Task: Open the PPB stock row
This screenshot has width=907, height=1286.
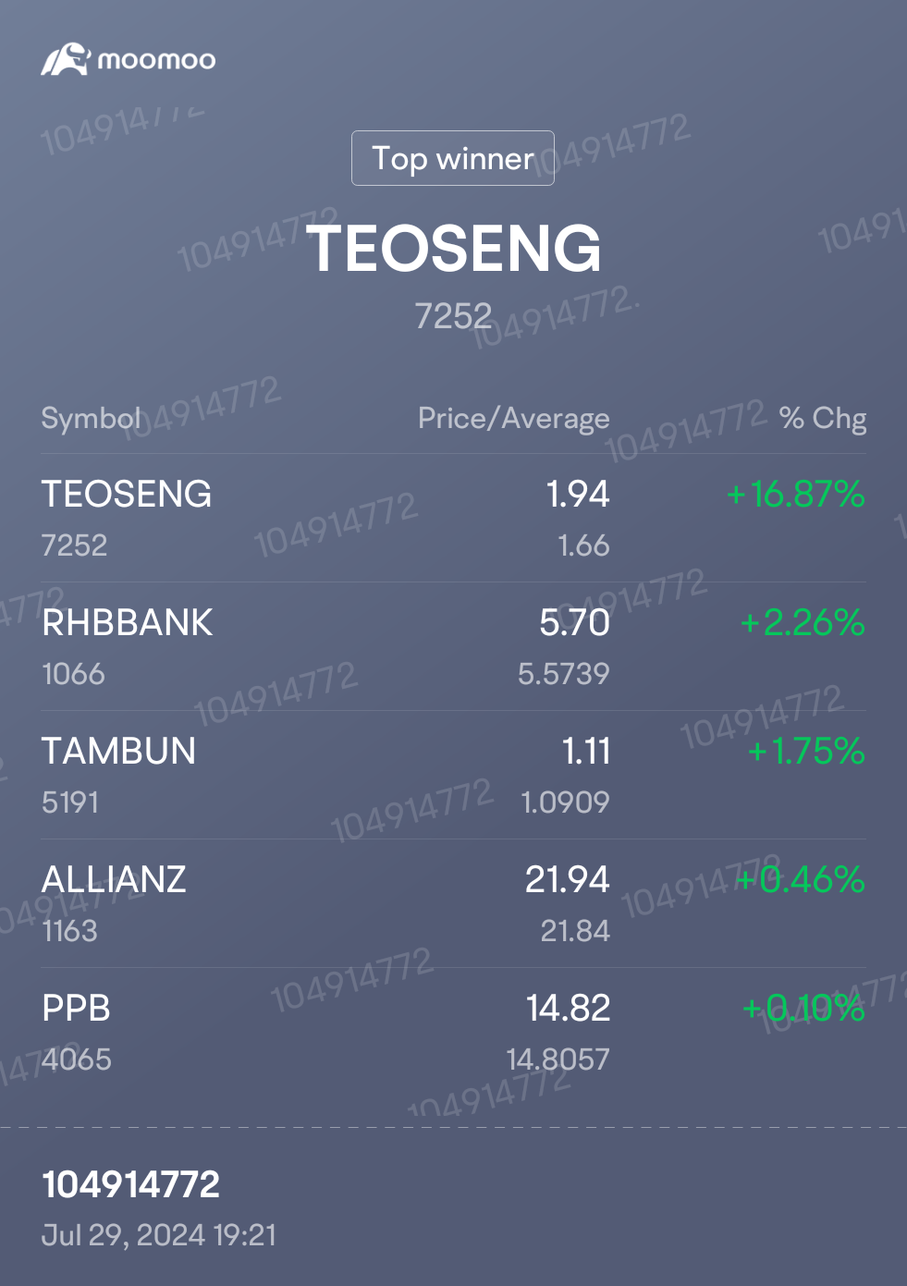Action: click(453, 1032)
